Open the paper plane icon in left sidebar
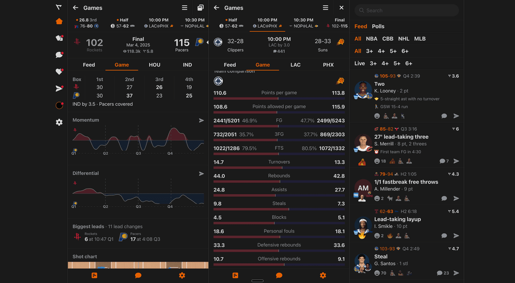Image resolution: width=515 pixels, height=283 pixels. coord(59,88)
